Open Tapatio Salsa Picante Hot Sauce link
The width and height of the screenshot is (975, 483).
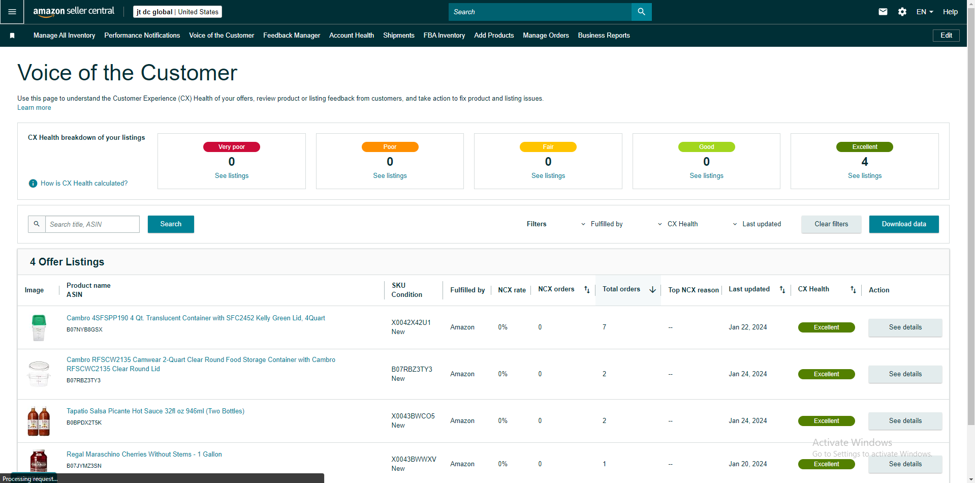coord(155,411)
